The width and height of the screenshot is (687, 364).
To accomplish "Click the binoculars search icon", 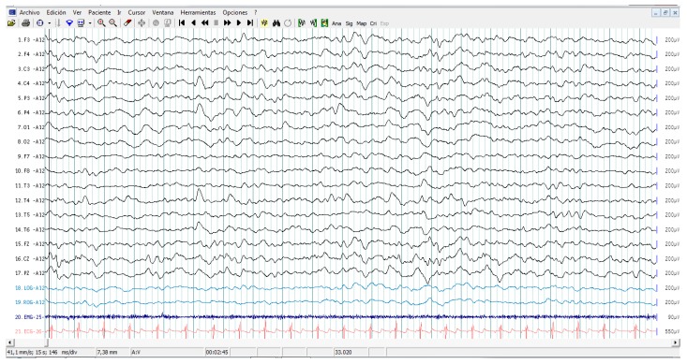I will 276,23.
